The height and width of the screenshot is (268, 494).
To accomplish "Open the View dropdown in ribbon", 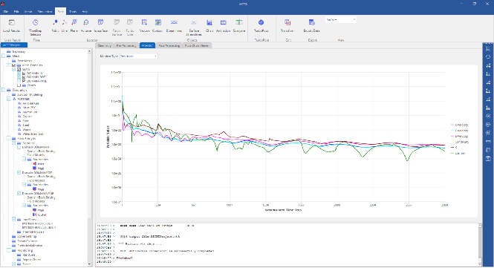I will 340,19.
